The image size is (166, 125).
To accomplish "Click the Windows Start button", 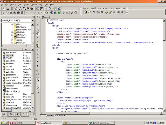I will (x=4, y=123).
